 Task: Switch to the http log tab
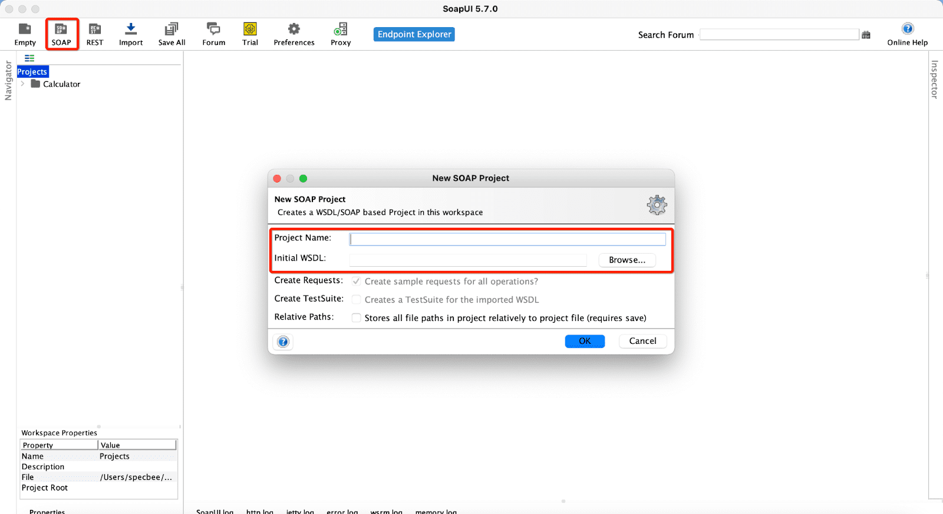[260, 511]
